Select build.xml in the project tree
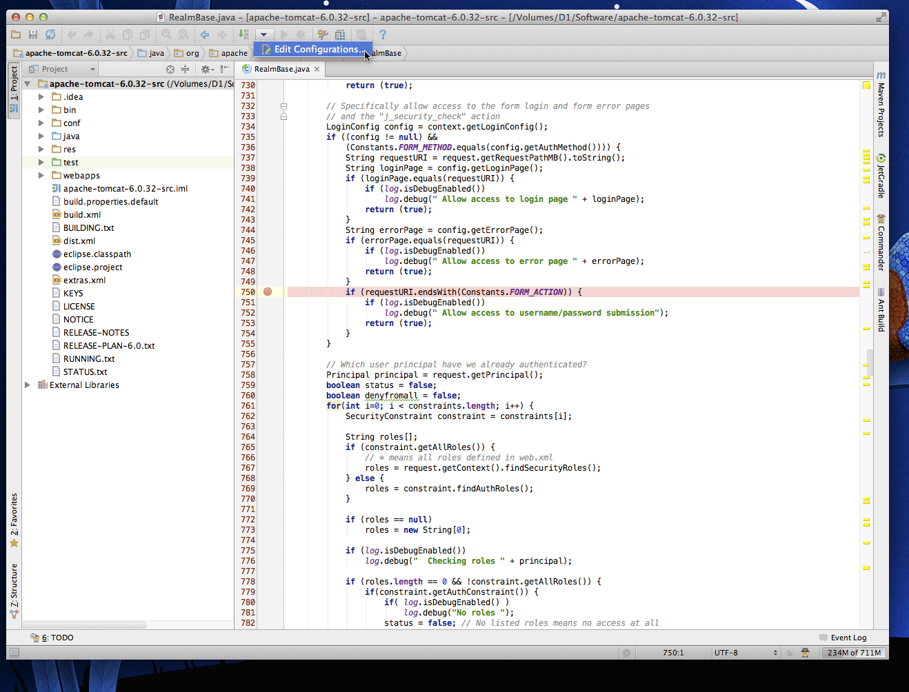The image size is (909, 692). click(82, 215)
